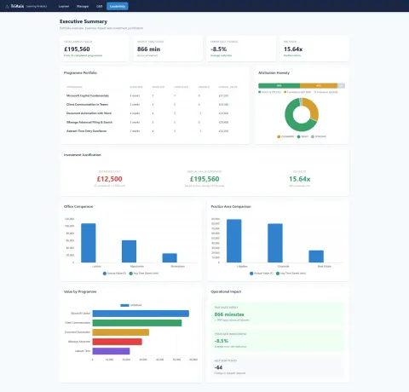Viewport: 409px width, 392px height.
Task: Click the £12,500 investment cost value
Action: pos(110,179)
